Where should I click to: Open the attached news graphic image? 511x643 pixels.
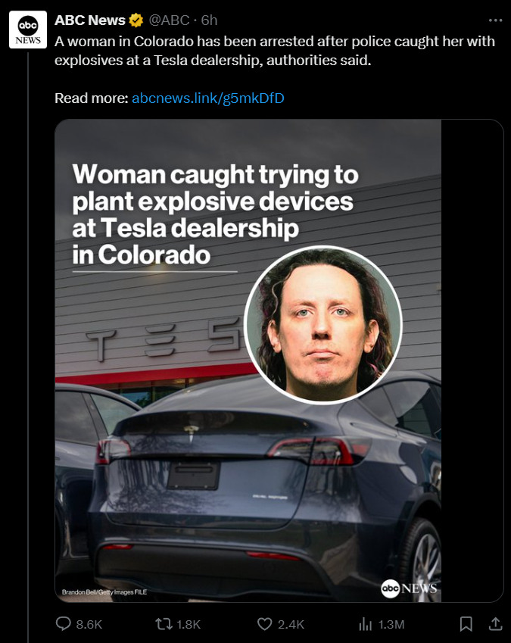click(x=248, y=361)
